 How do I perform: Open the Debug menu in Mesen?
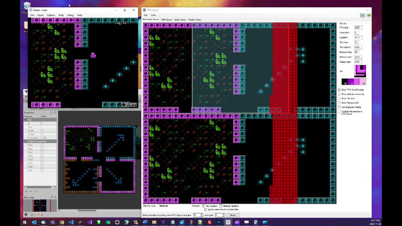tap(70, 15)
